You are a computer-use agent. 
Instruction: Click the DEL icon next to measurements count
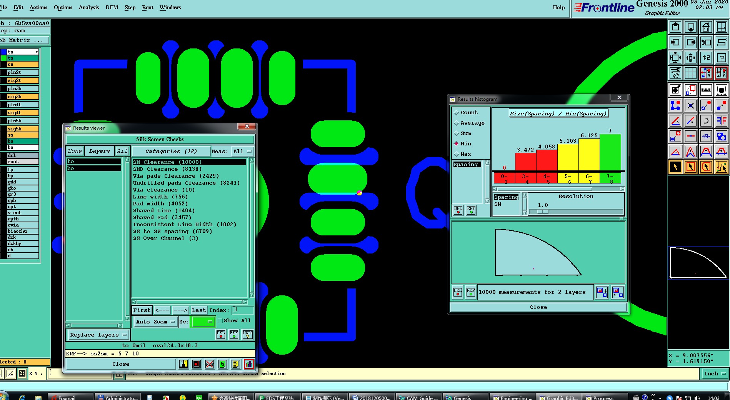click(x=458, y=292)
